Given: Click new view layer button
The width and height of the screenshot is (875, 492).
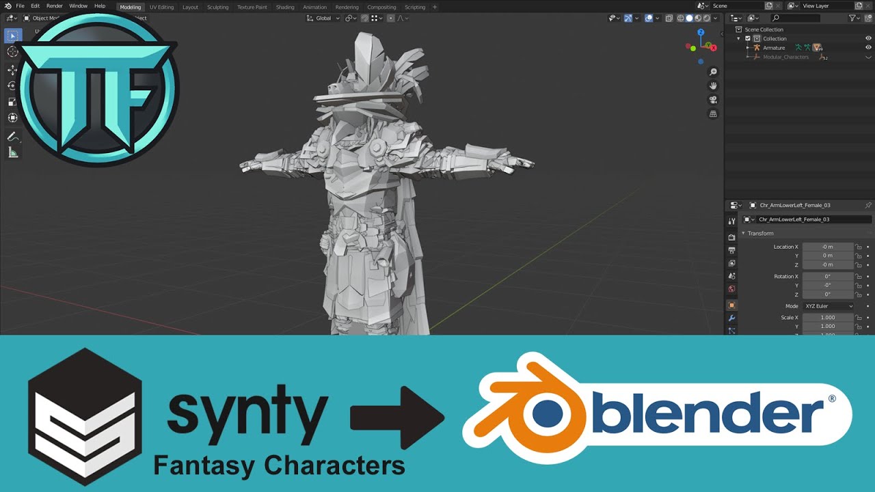Looking at the screenshot, I should pos(859,5).
